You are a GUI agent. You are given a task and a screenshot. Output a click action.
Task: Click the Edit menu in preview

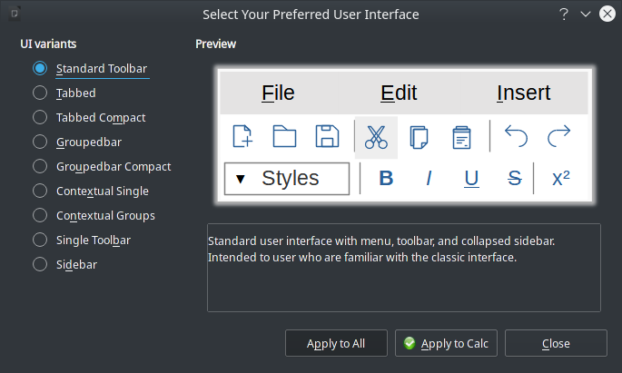[x=399, y=93]
